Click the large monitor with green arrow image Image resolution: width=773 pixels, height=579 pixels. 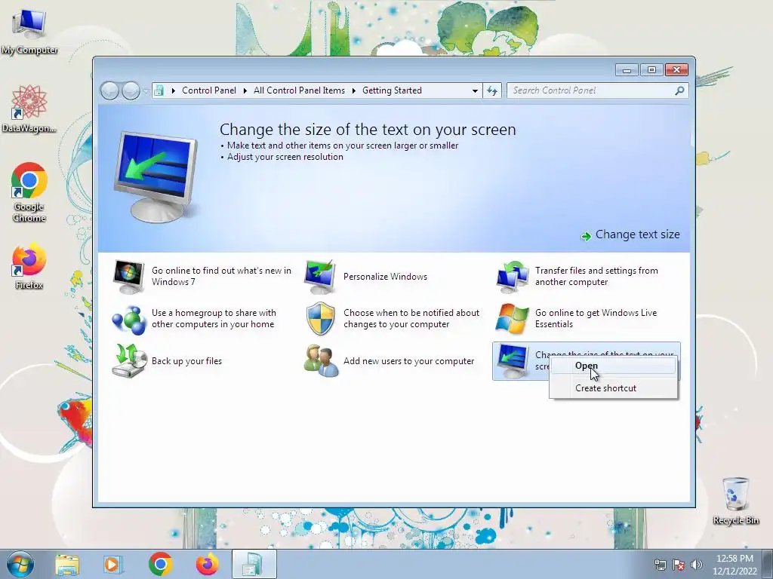156,176
